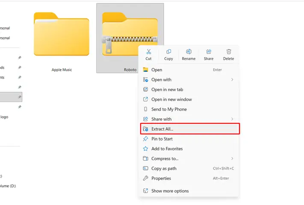Open Properties from context menu
Screen dimensions: 304x205
click(x=189, y=178)
